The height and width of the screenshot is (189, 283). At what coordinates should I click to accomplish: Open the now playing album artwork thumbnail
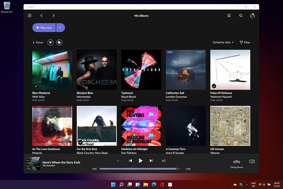tap(33, 164)
